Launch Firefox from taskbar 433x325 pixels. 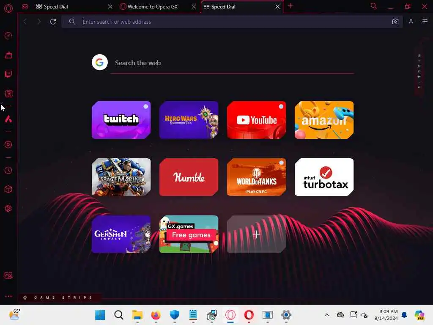(x=156, y=315)
